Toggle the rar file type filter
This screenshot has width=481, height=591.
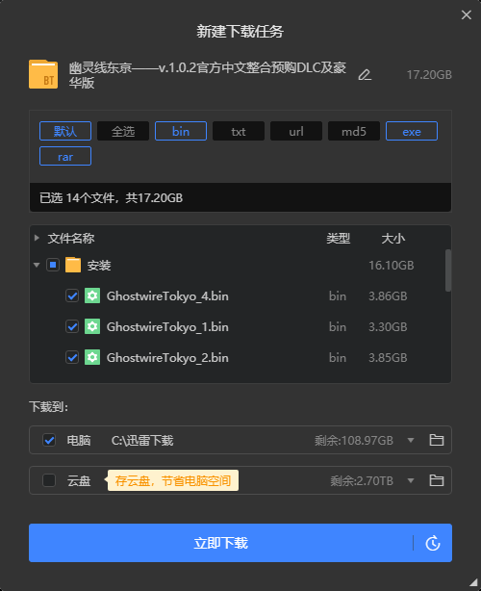[65, 156]
